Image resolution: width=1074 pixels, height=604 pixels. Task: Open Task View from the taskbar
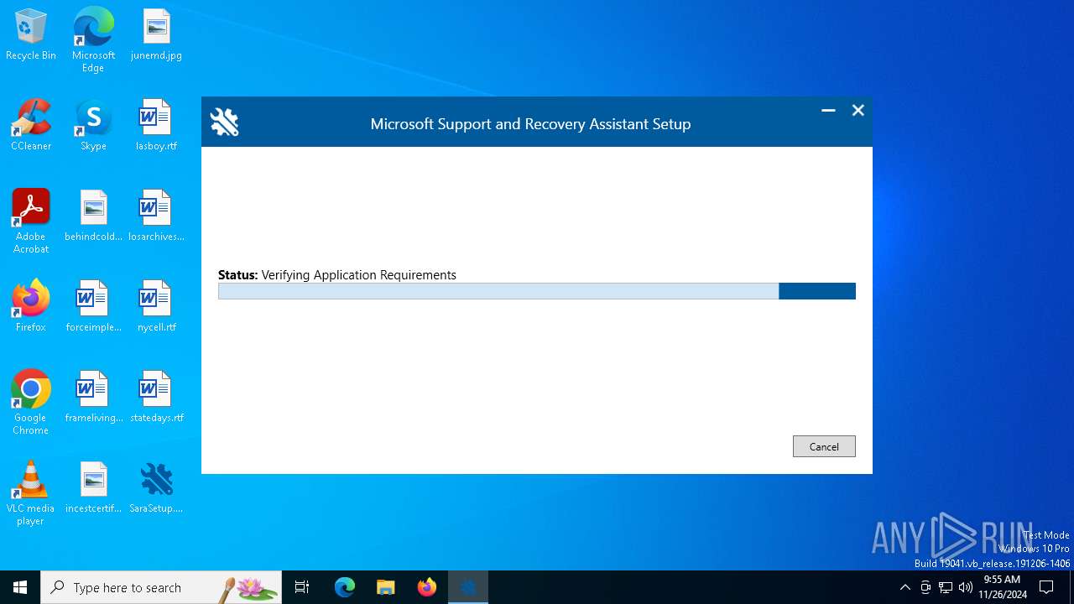pyautogui.click(x=302, y=587)
